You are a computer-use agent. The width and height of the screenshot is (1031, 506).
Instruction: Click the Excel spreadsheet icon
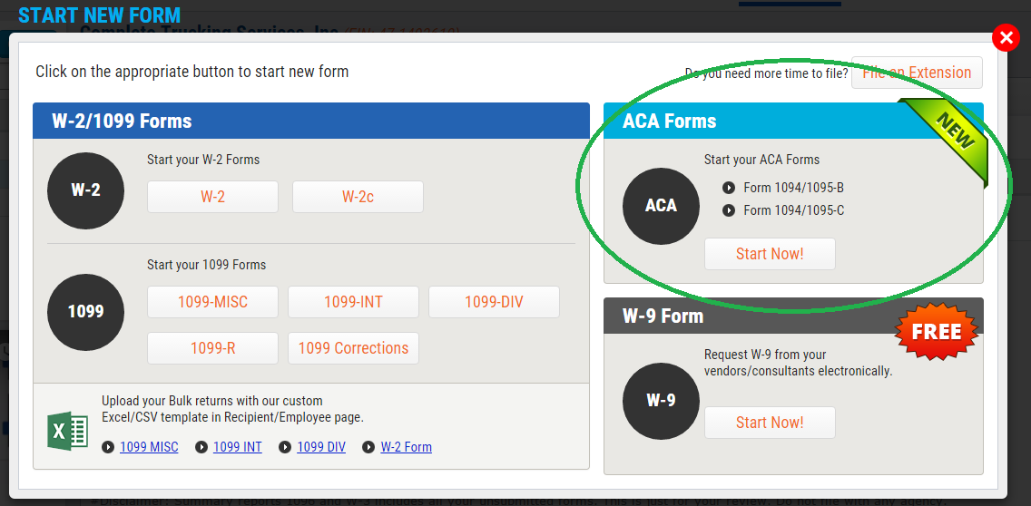(67, 430)
